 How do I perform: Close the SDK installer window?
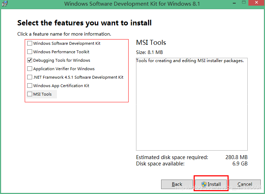coord(257,3)
